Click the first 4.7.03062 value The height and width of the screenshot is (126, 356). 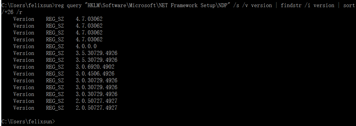(89, 19)
